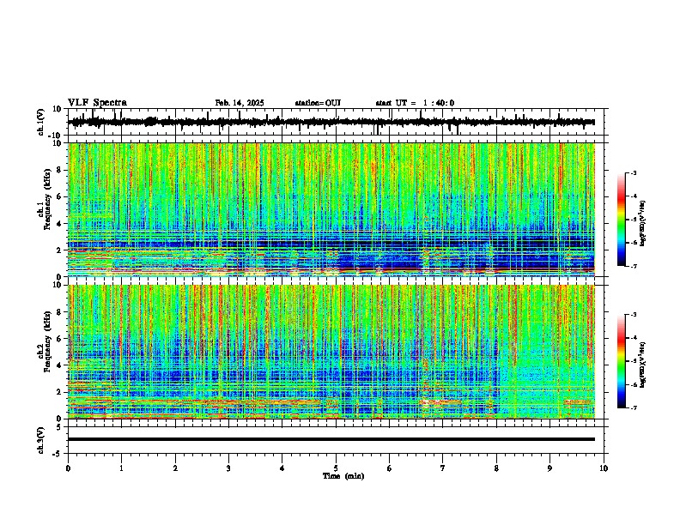Click the time axis label "9"

(x=549, y=468)
